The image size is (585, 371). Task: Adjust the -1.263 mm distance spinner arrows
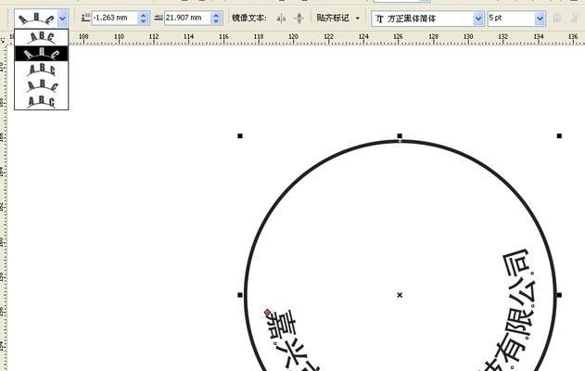click(144, 18)
